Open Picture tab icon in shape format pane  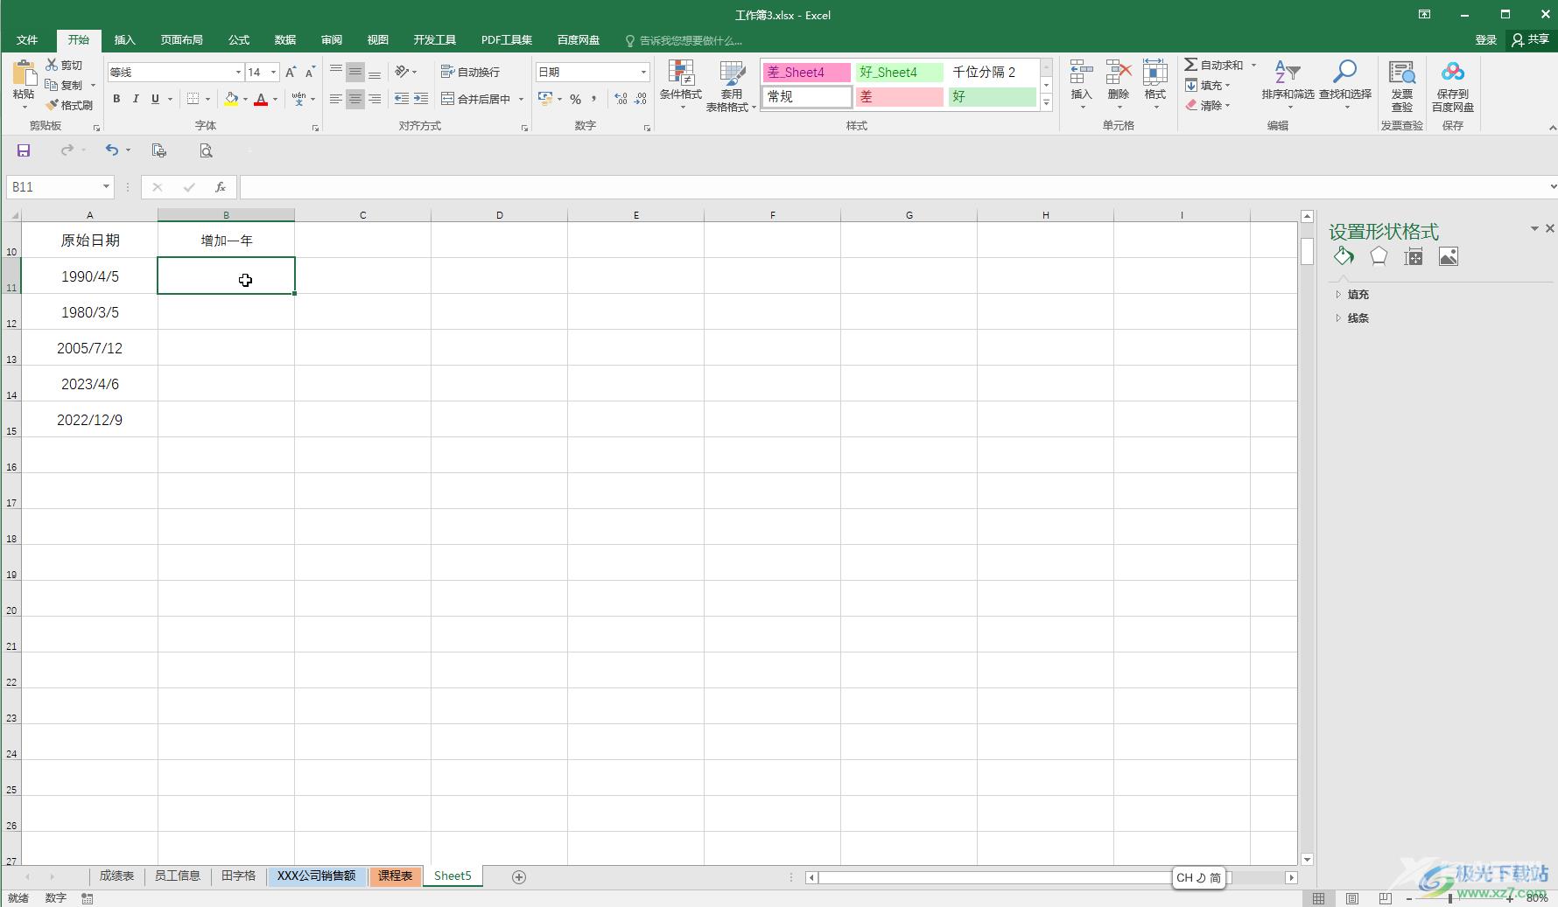coord(1449,256)
